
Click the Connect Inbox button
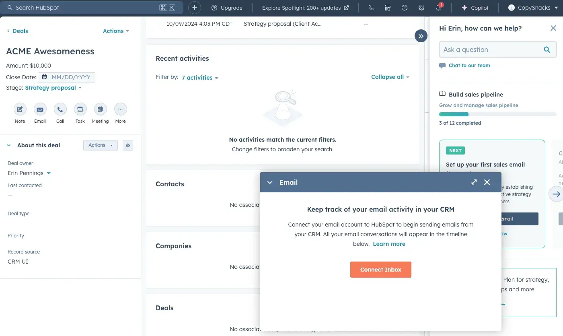point(380,270)
